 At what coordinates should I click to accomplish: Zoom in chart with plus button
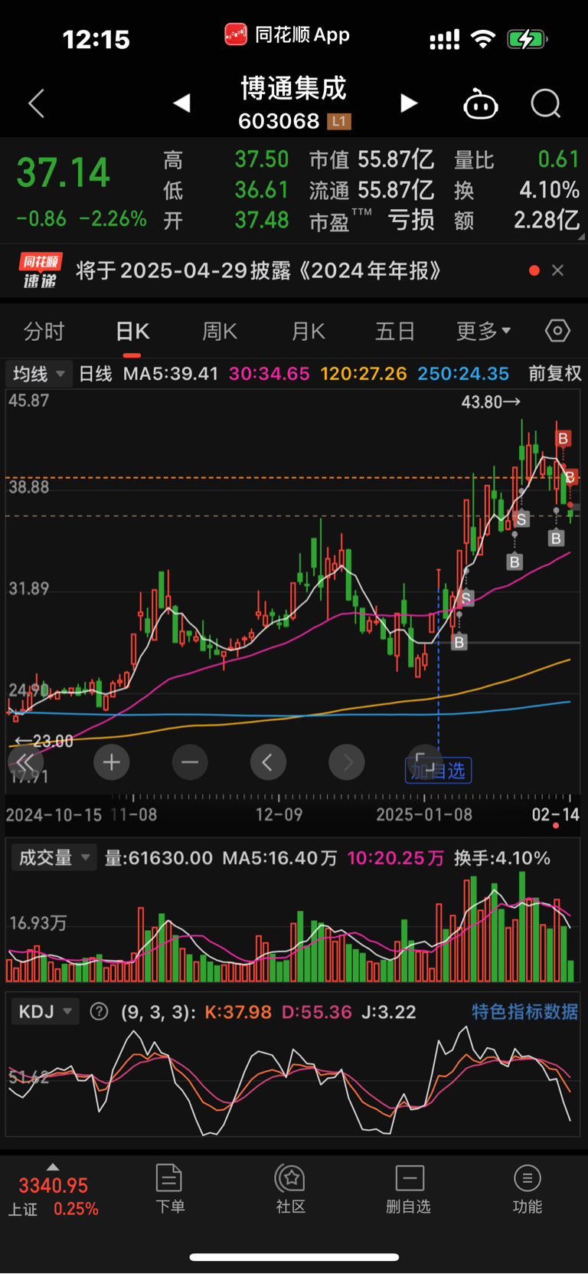[x=112, y=762]
